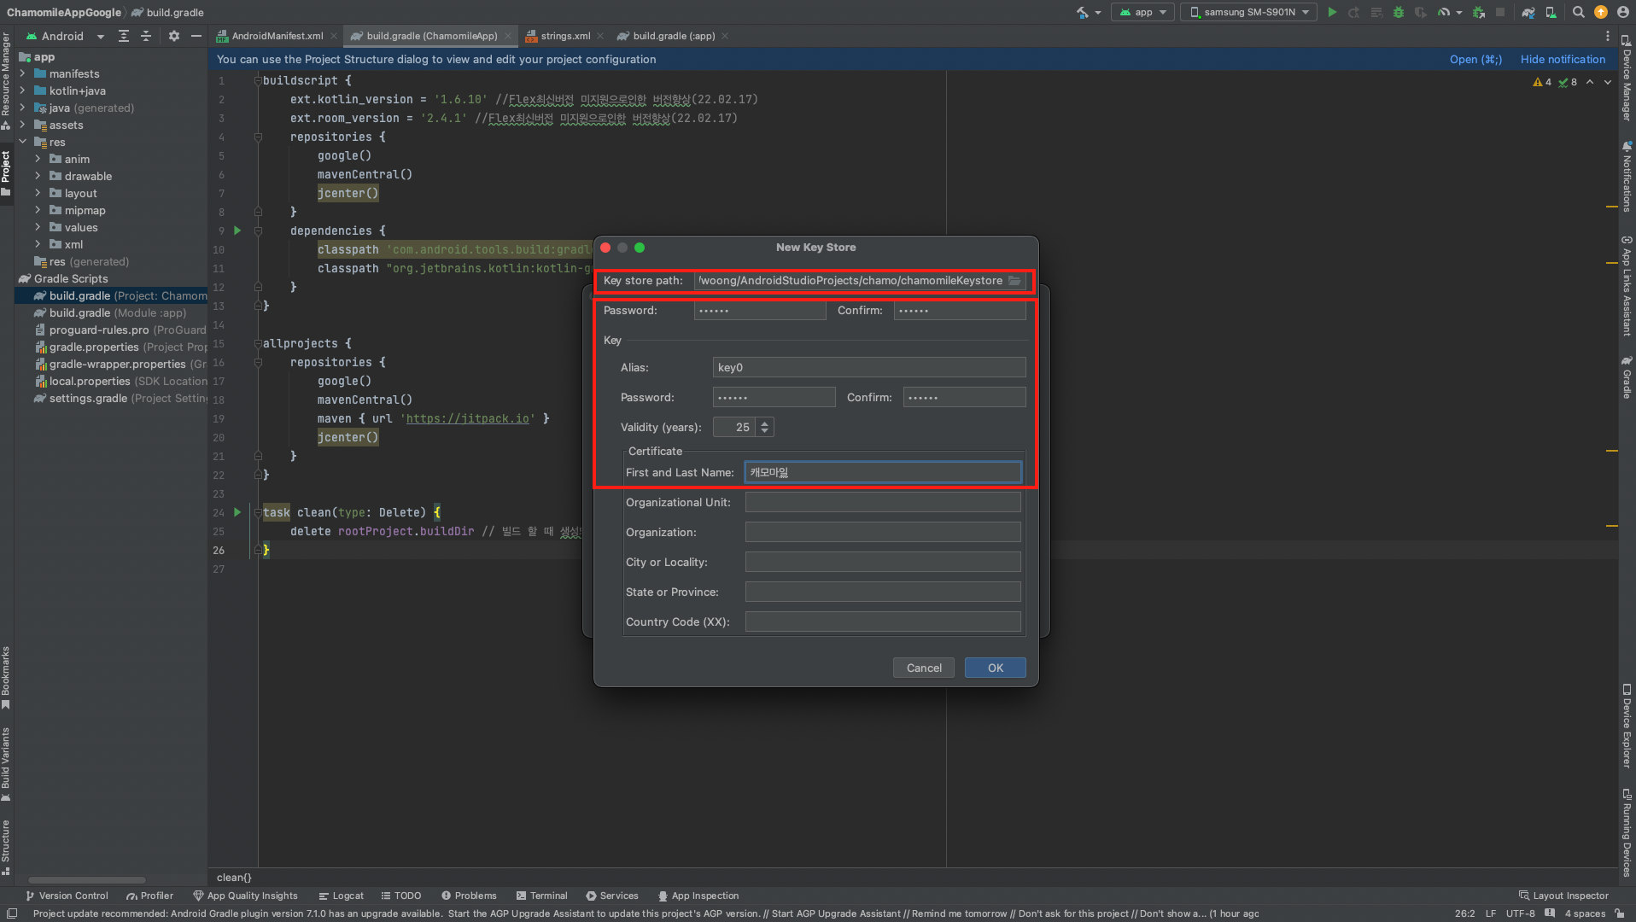Viewport: 1636px width, 922px height.
Task: Browse for key store path folder icon
Action: pyautogui.click(x=1014, y=281)
